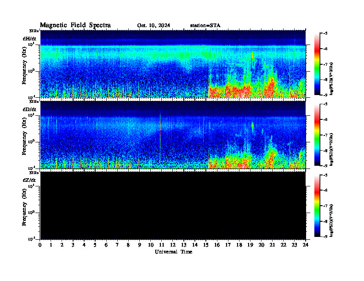Click the date 'Oct. 10, 2024'
Screen dimensions: 364x281
[x=154, y=26]
